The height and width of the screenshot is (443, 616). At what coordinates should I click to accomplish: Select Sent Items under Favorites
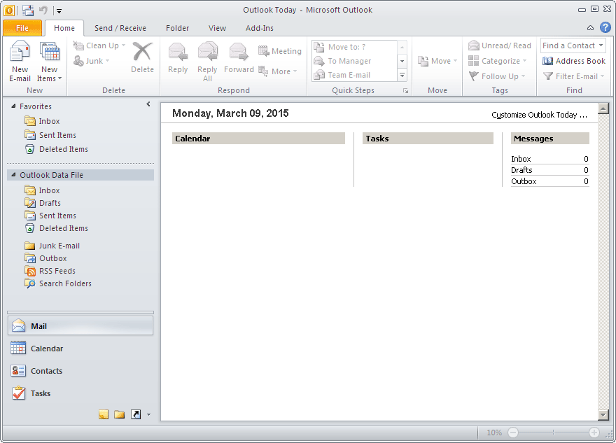[x=50, y=135]
